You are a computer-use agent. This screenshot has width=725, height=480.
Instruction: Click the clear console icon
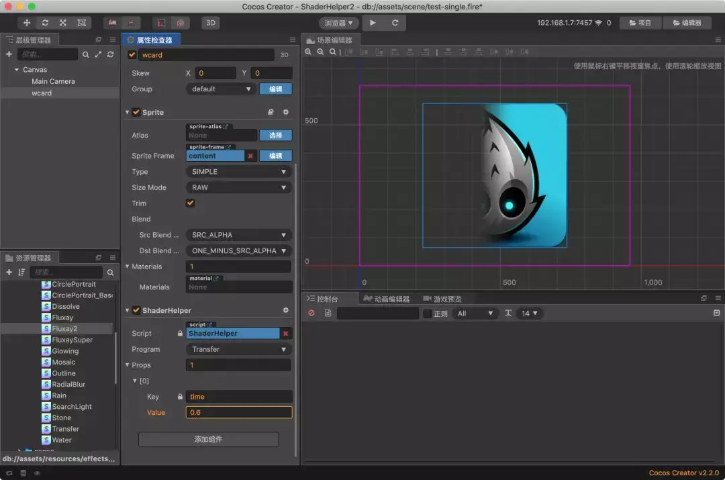[311, 314]
